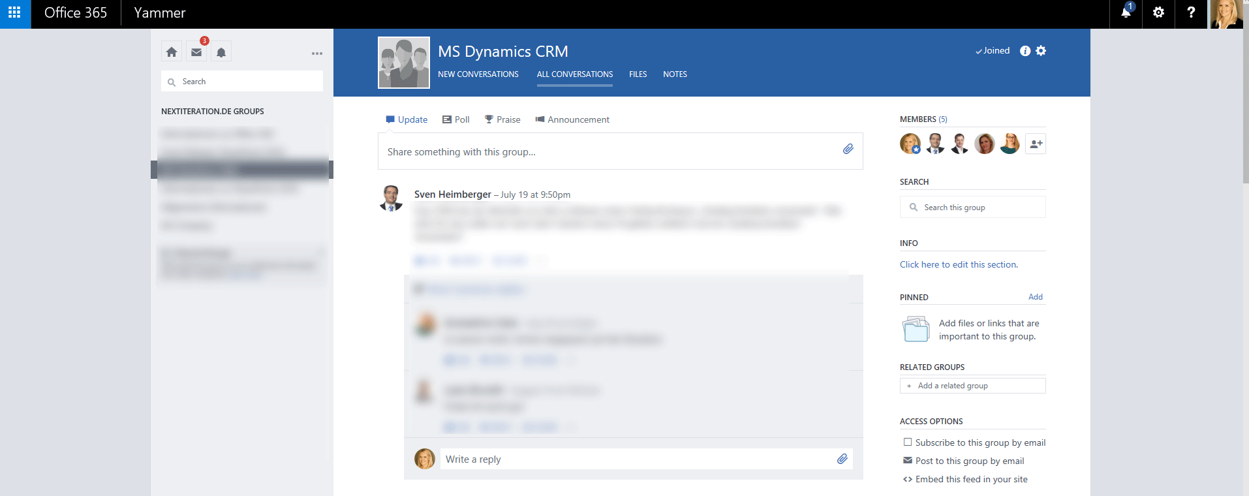Open the members count (5) link
Viewport: 1249px width, 496px height.
(x=943, y=119)
